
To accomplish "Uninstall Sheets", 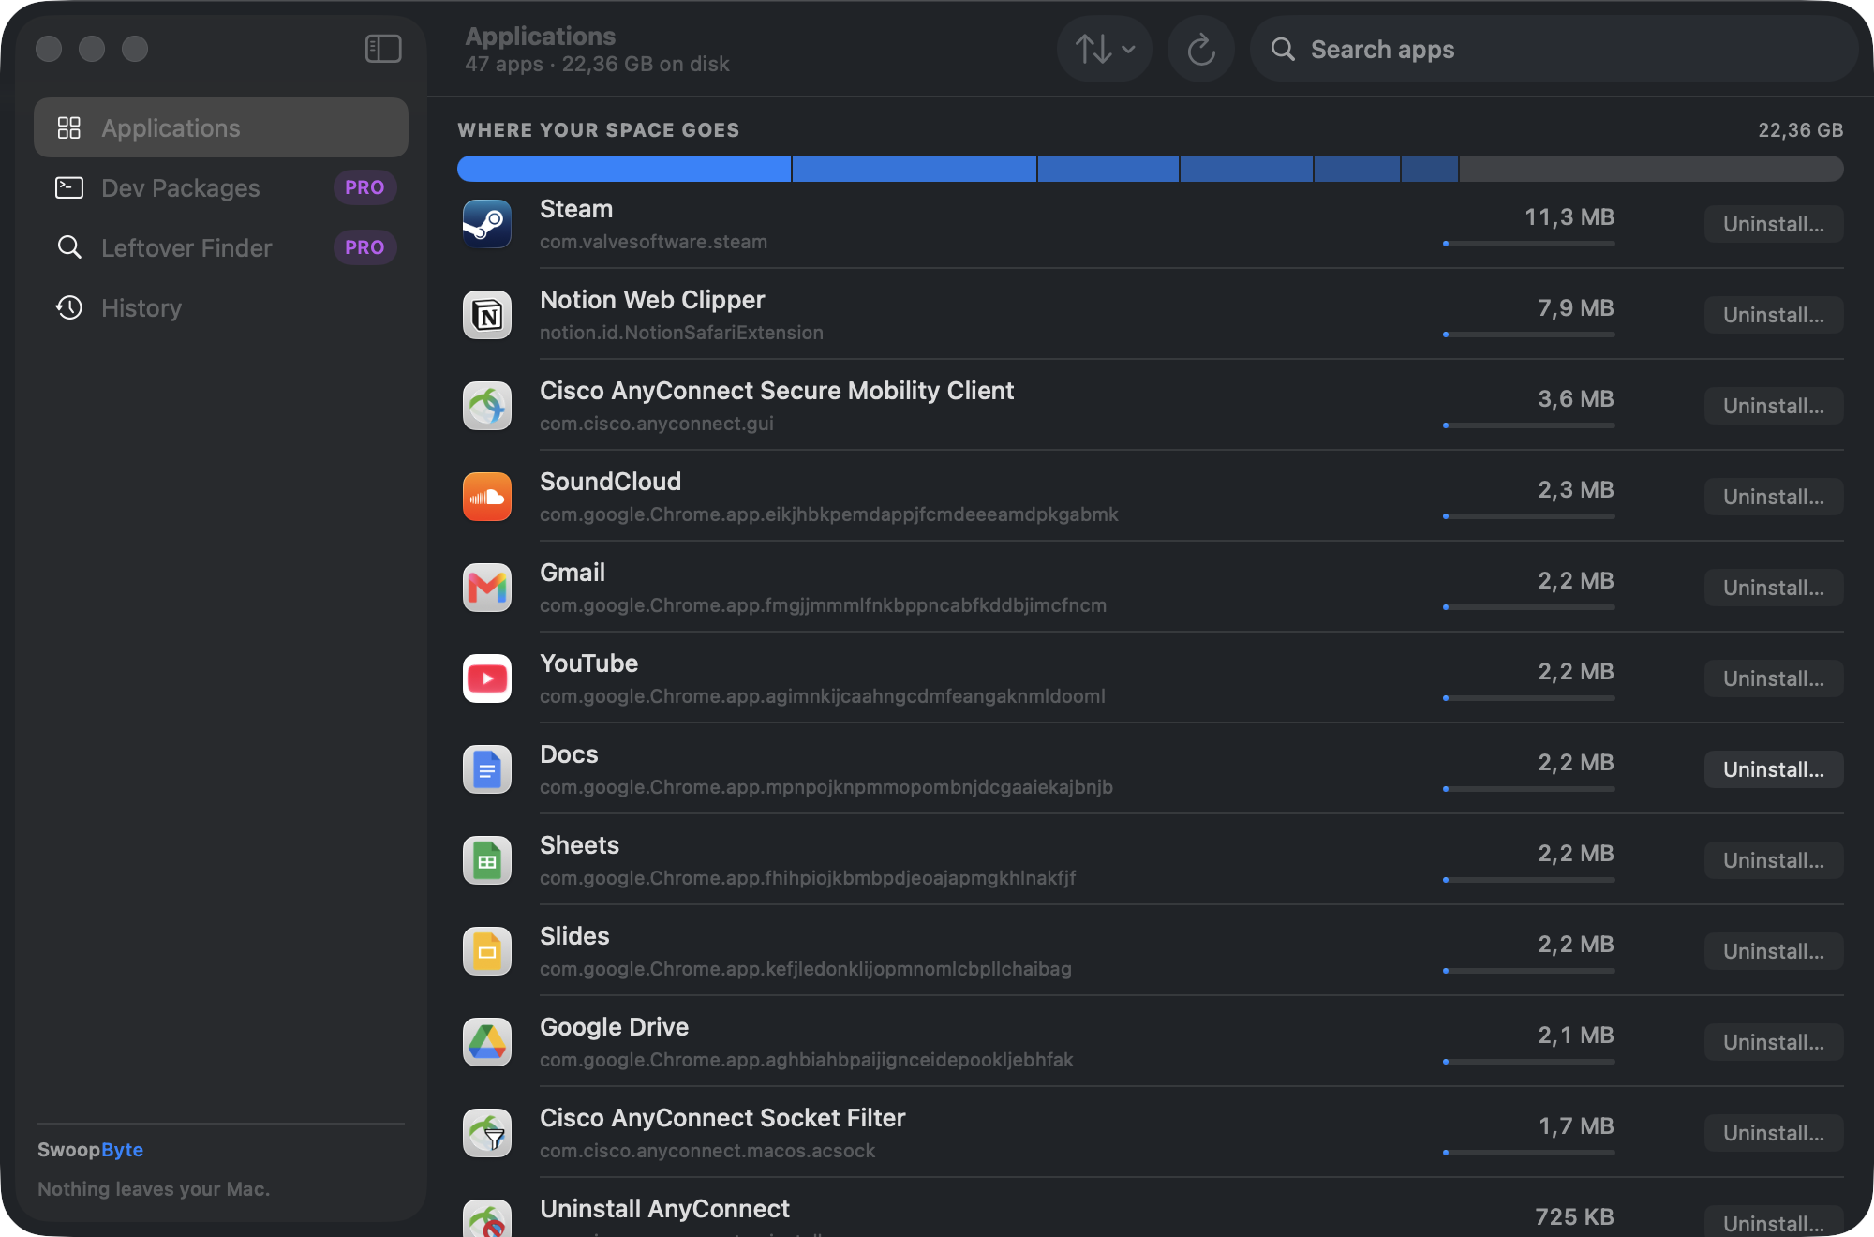I will [x=1774, y=860].
